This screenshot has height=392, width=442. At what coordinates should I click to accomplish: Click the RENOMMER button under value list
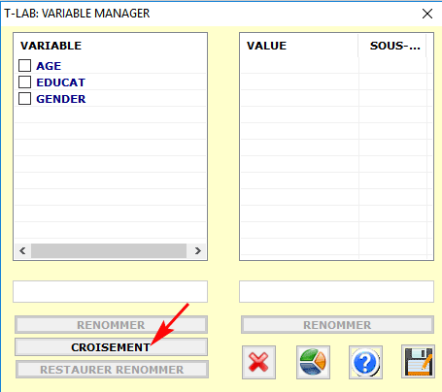(x=337, y=325)
